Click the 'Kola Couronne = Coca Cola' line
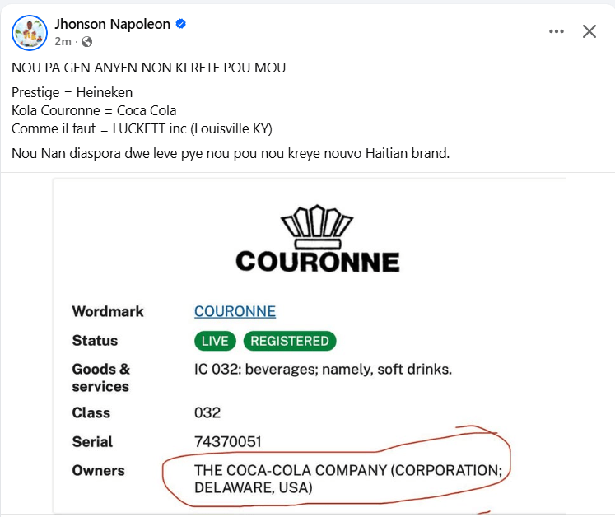This screenshot has height=517, width=615. pos(94,110)
